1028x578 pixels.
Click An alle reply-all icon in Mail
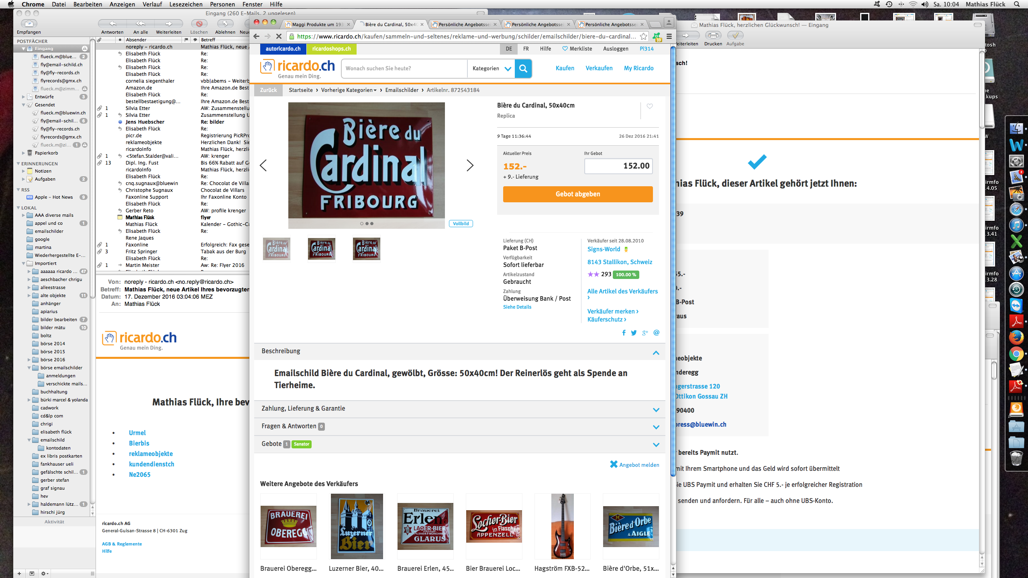coord(141,24)
